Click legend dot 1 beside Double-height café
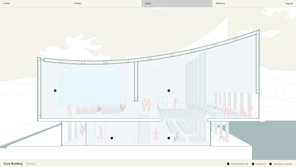296x167 pixels. [228, 164]
